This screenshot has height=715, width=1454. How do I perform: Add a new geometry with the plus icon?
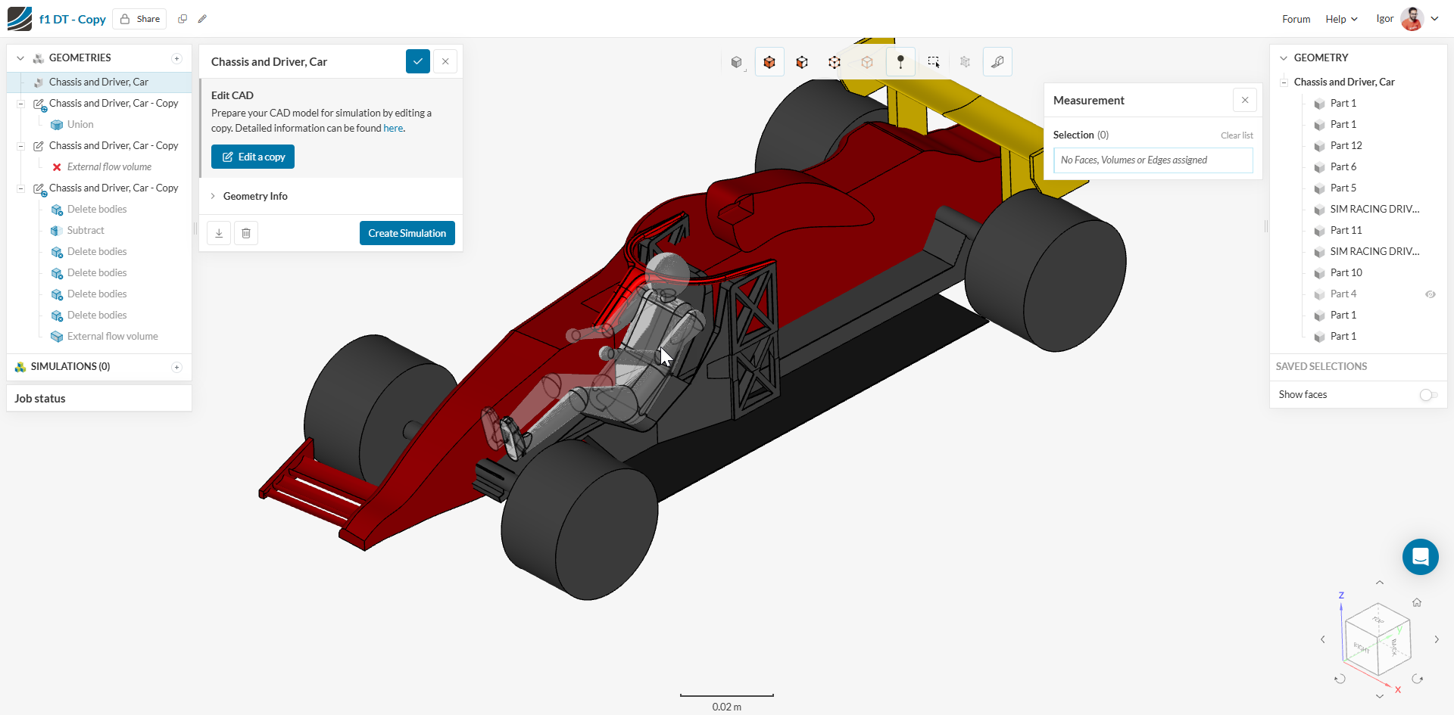click(x=176, y=58)
